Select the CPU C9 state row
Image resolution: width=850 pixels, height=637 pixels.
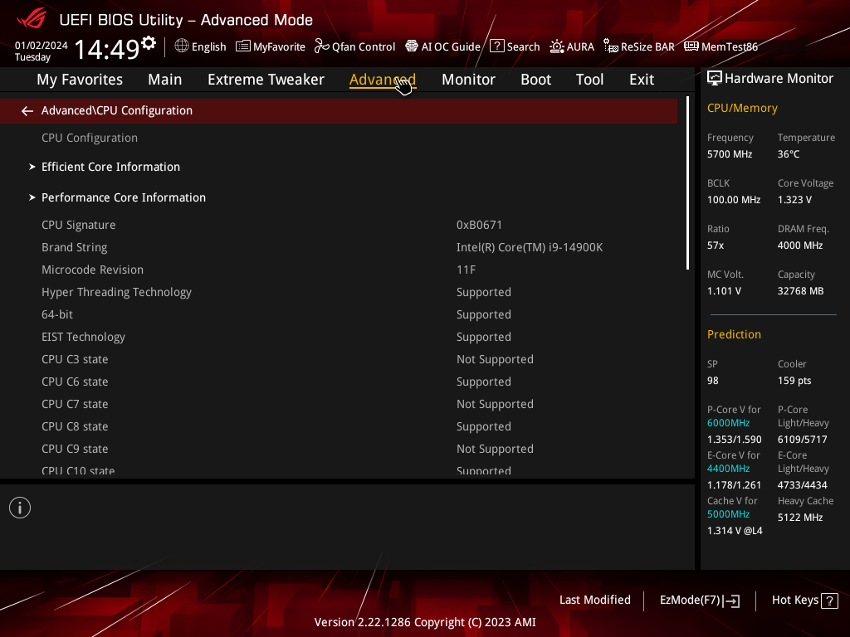339,449
